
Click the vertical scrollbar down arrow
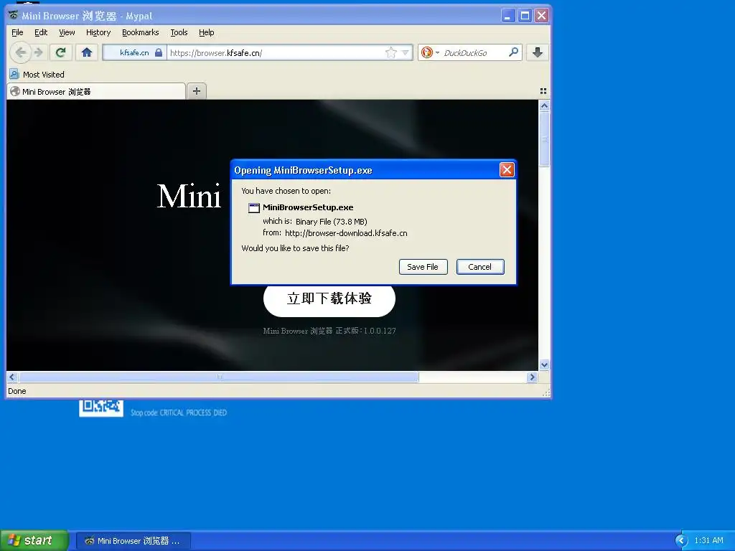544,364
